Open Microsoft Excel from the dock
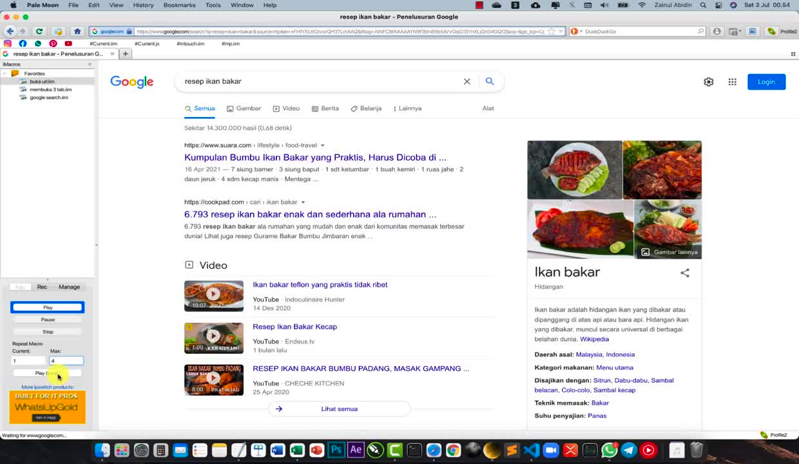The image size is (799, 464). click(297, 450)
